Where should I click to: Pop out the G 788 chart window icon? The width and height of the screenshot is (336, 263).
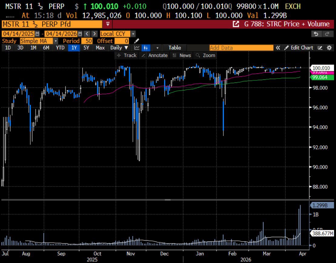click(x=236, y=24)
